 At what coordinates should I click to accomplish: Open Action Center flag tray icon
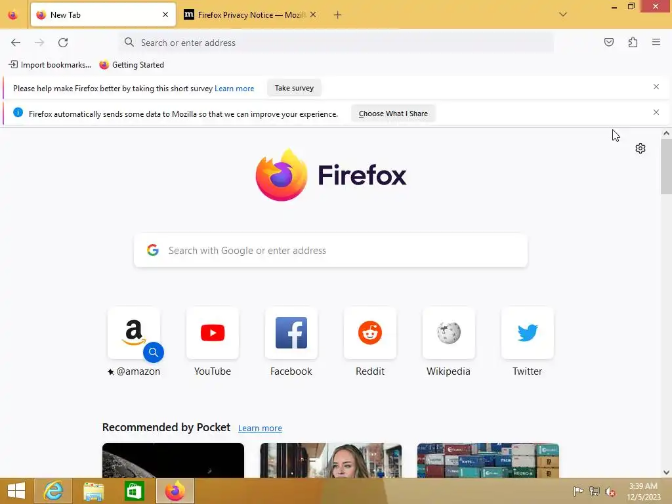click(x=578, y=491)
